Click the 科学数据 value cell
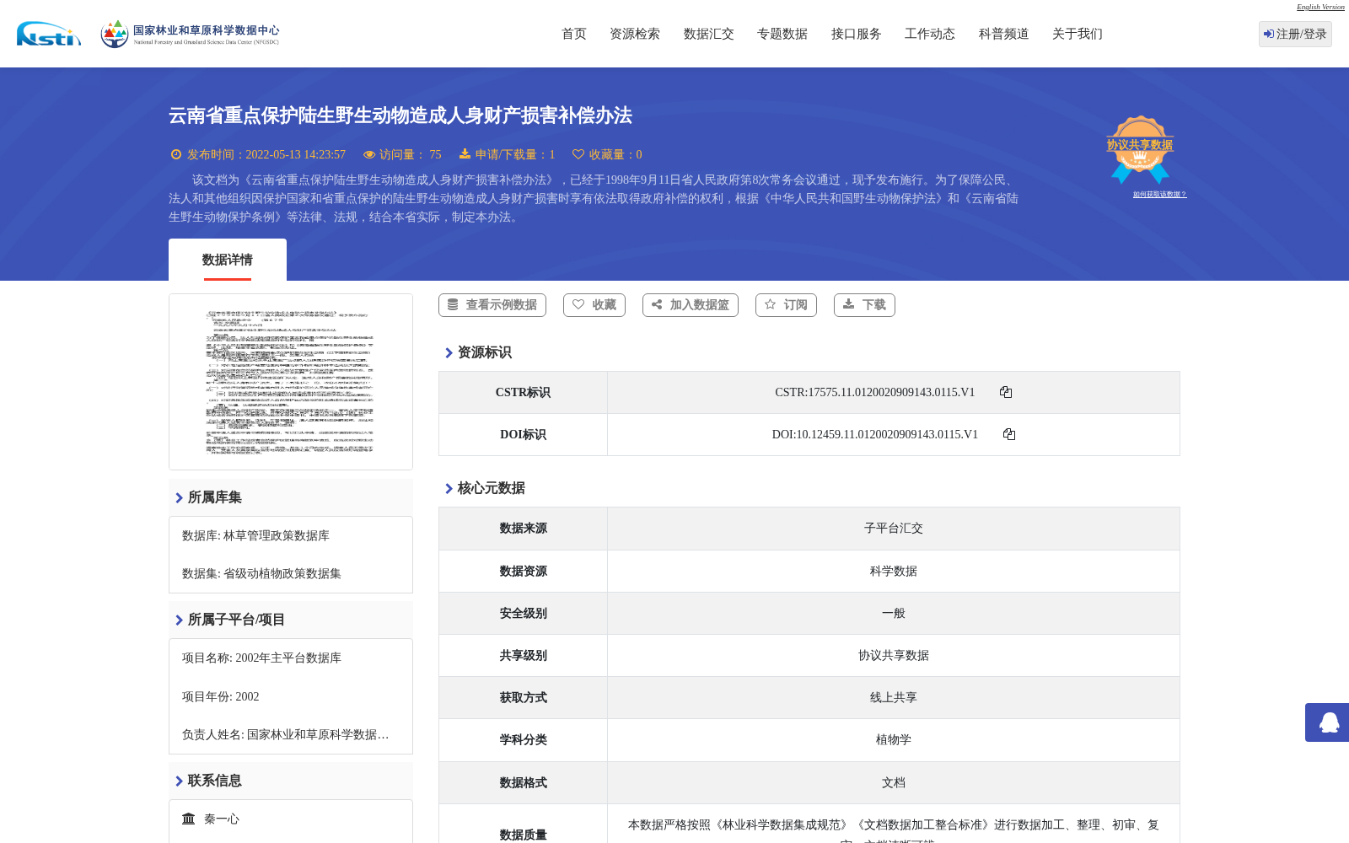Viewport: 1349px width, 843px height. click(x=894, y=571)
